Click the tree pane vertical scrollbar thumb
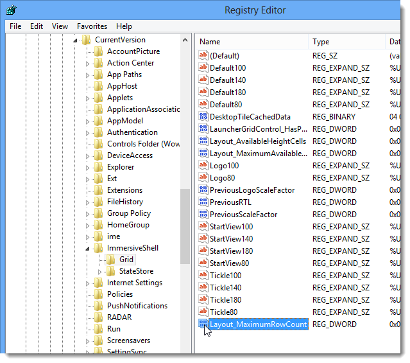The height and width of the screenshot is (363, 410). [x=185, y=226]
